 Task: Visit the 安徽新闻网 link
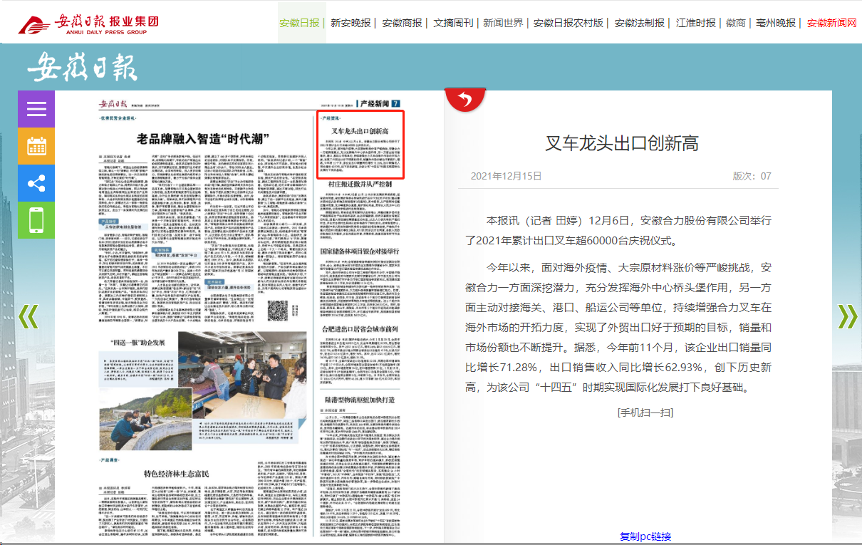point(831,23)
